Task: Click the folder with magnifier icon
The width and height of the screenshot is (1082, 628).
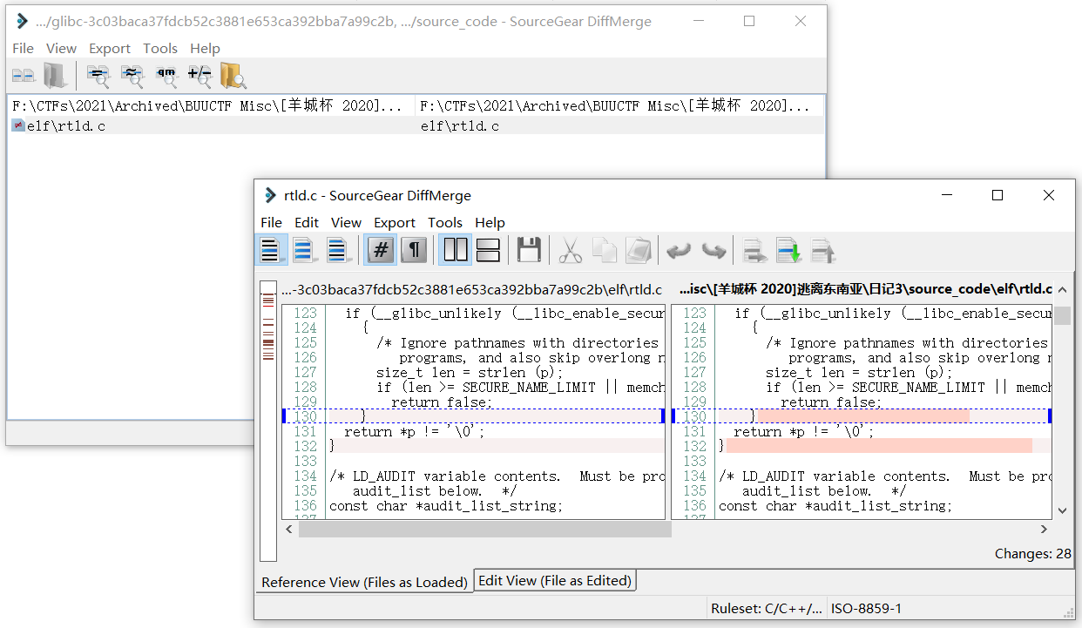Action: click(233, 77)
